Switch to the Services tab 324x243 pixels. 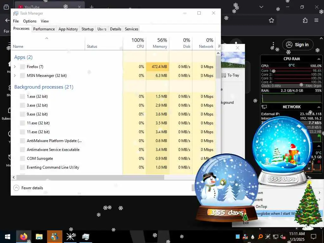(131, 29)
